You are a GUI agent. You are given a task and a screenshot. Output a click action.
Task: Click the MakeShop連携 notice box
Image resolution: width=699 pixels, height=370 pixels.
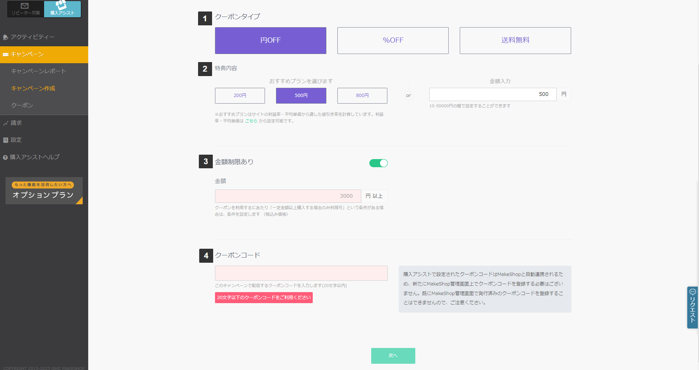coord(485,289)
